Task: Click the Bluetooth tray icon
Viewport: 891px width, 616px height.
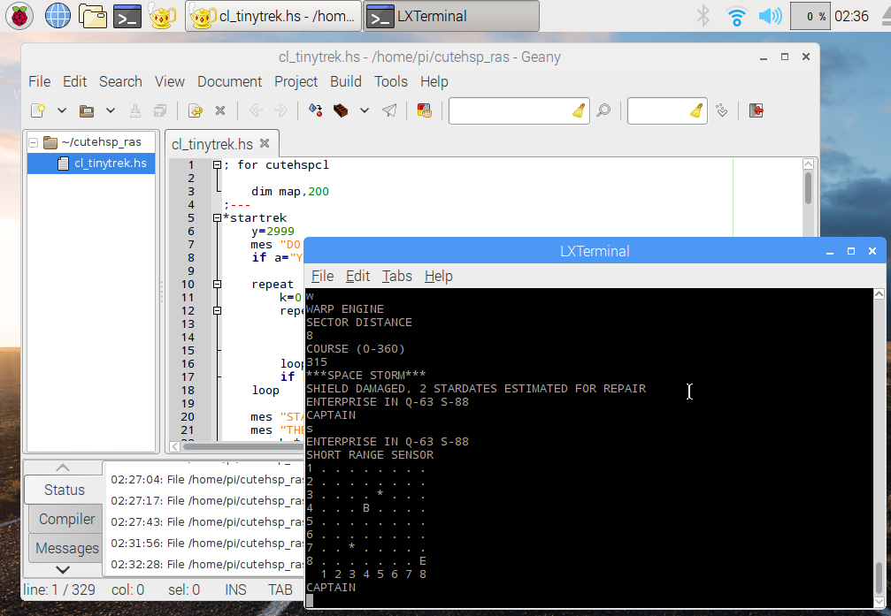Action: pos(703,16)
